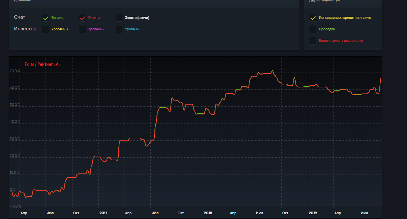Image resolution: width=407 pixels, height=219 pixels.
Task: Enable the Просадка checkbox
Action: click(313, 29)
